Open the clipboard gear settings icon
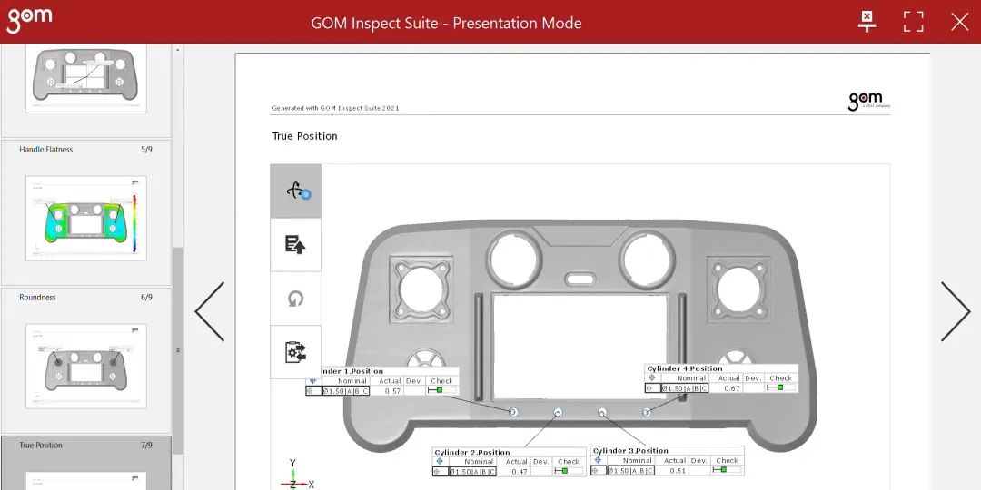 [x=296, y=352]
